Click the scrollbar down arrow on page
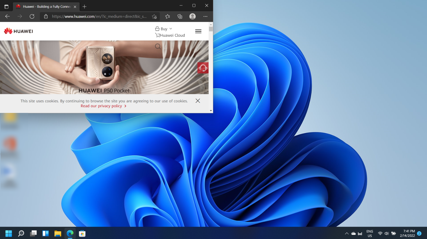Screen dimensions: 427x239 211,111
